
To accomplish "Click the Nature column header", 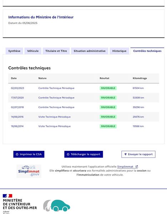I will coord(42,78).
